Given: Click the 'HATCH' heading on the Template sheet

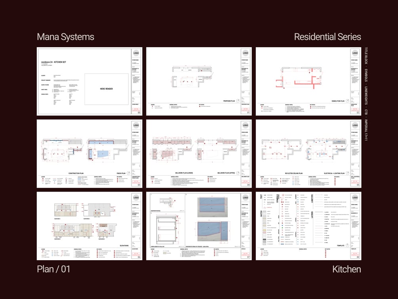Looking at the screenshot, I should coord(261,214).
